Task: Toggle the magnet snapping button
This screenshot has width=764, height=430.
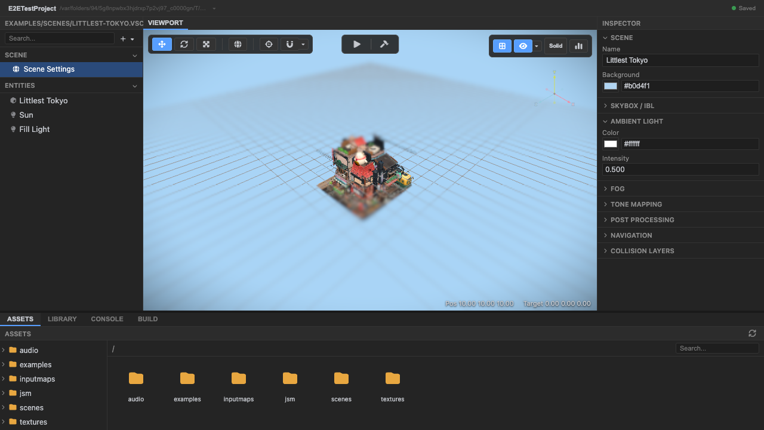Action: 289,44
